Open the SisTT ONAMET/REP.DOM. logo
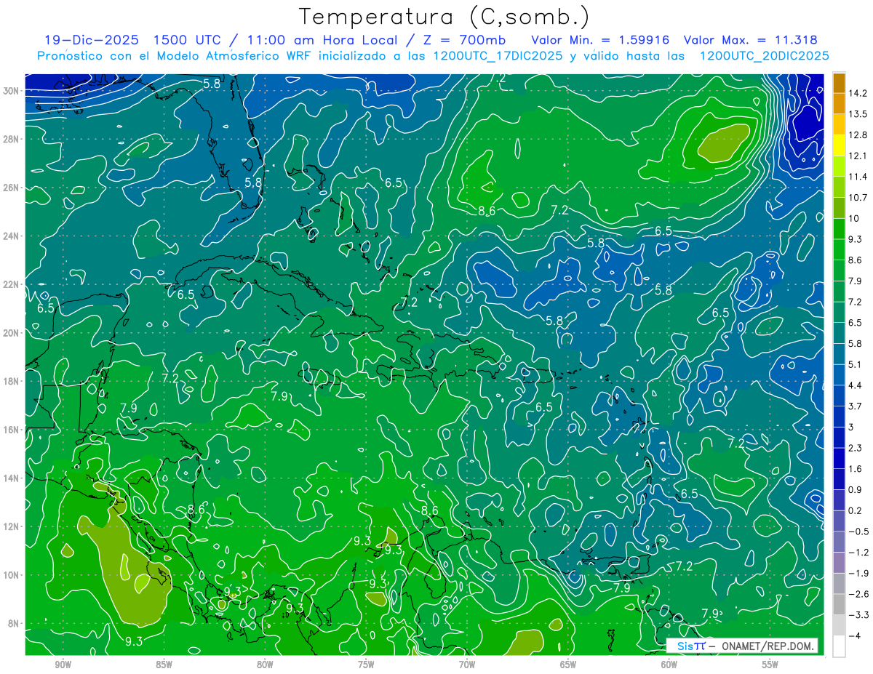This screenshot has height=674, width=873. (742, 646)
